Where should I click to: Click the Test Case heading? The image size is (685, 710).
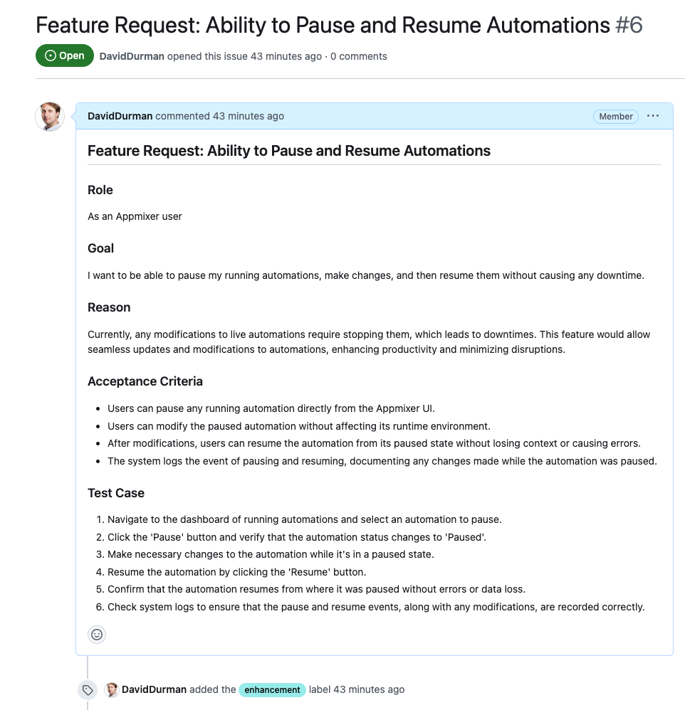[116, 493]
